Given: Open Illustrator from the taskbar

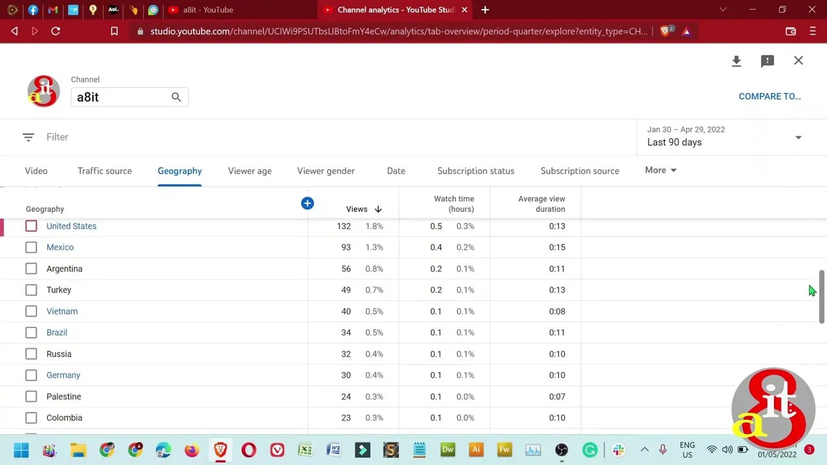Looking at the screenshot, I should 476,450.
